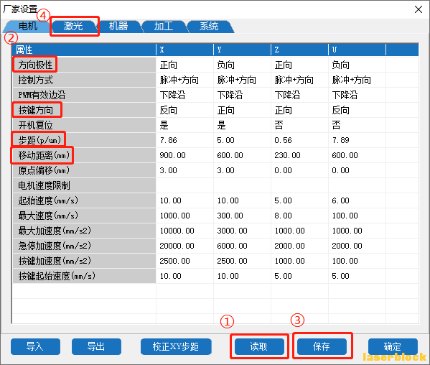Edit Y axis 最大加速度 value 3000.00
This screenshot has width=430, height=365.
[242, 231]
